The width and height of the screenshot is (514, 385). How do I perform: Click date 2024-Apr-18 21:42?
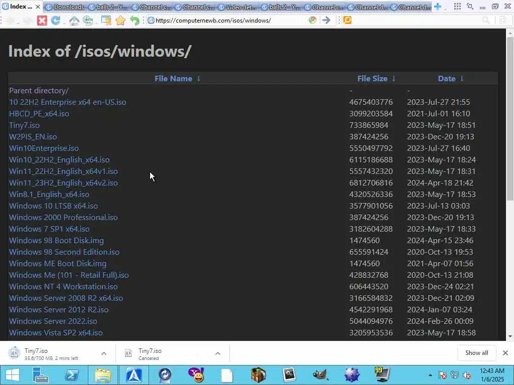pyautogui.click(x=440, y=182)
